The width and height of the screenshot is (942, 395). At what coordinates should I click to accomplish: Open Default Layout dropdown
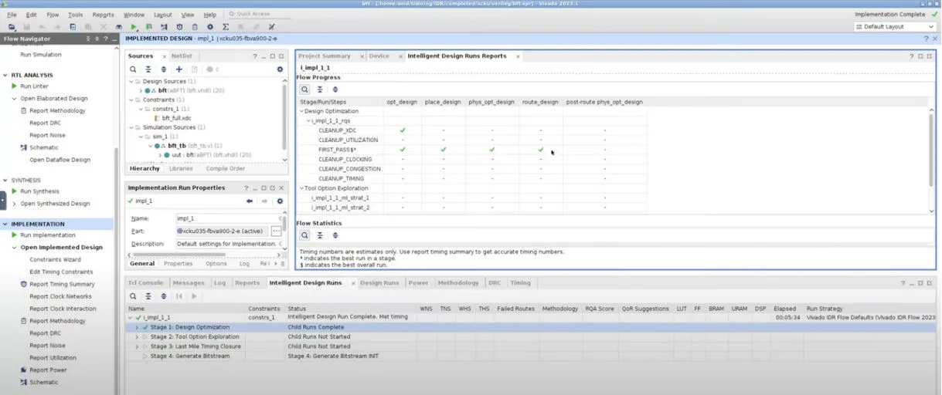click(x=895, y=27)
